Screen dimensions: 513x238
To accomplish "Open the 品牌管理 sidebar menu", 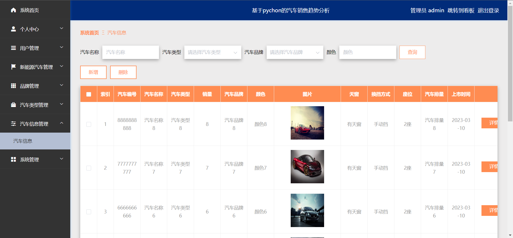I will (x=35, y=86).
